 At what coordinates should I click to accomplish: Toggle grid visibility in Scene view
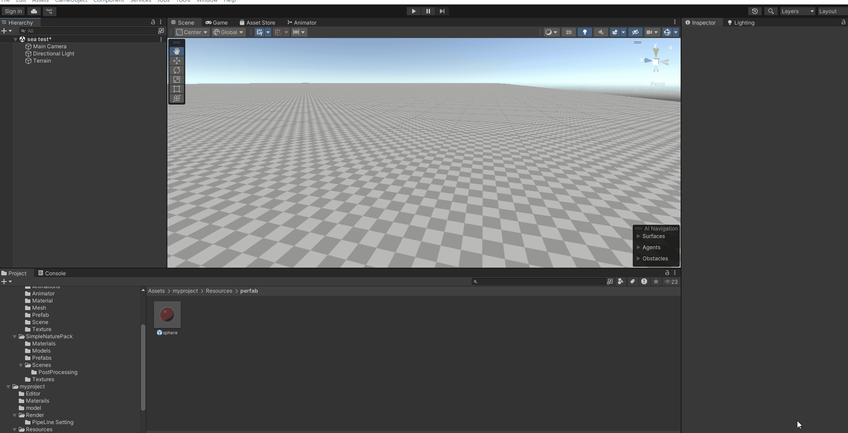click(260, 32)
